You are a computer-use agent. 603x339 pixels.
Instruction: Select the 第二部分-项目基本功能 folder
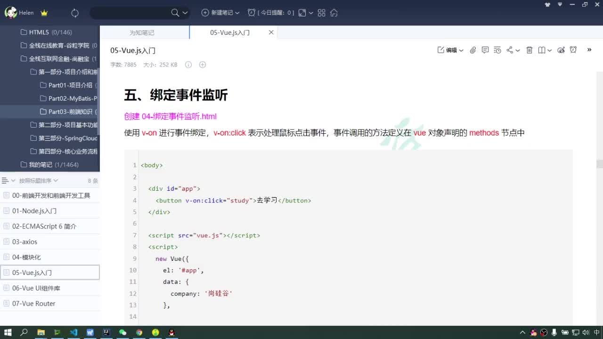click(x=50, y=125)
